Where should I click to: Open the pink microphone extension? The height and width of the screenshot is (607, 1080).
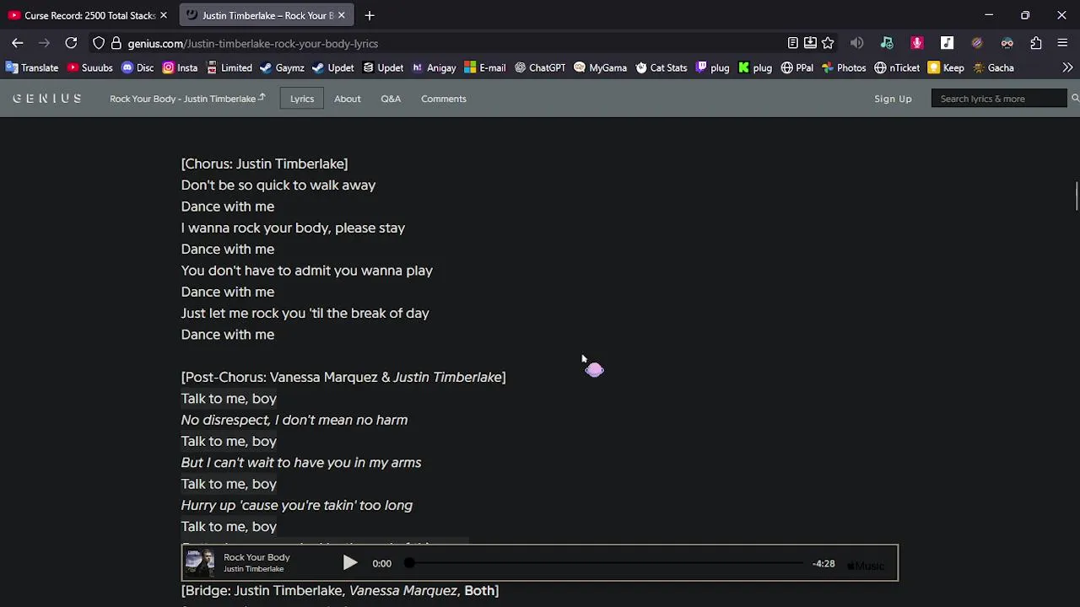point(917,43)
